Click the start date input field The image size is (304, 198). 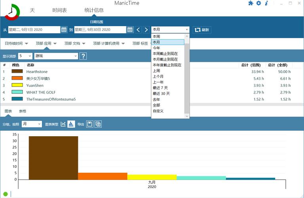point(34,30)
